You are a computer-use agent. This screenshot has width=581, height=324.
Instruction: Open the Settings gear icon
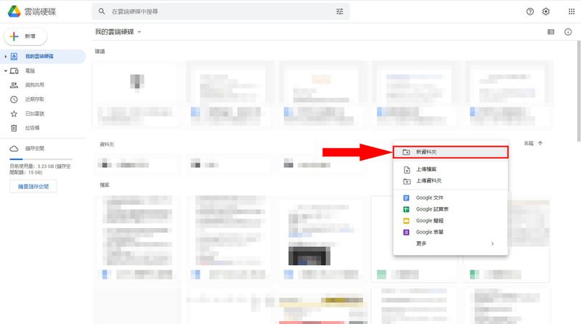coord(546,12)
